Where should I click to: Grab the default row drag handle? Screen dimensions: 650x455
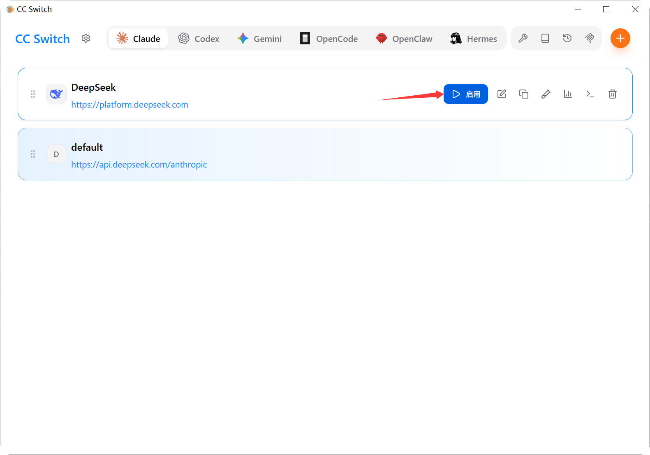(x=33, y=154)
